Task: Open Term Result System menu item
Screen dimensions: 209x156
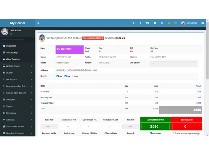Action: coord(18,133)
